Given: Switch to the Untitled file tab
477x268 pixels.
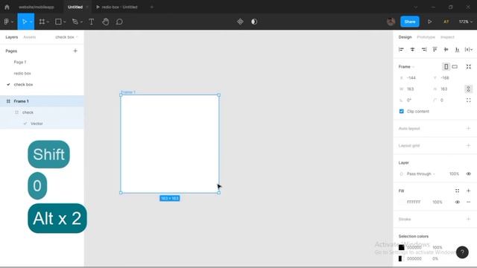Looking at the screenshot, I should tap(75, 7).
